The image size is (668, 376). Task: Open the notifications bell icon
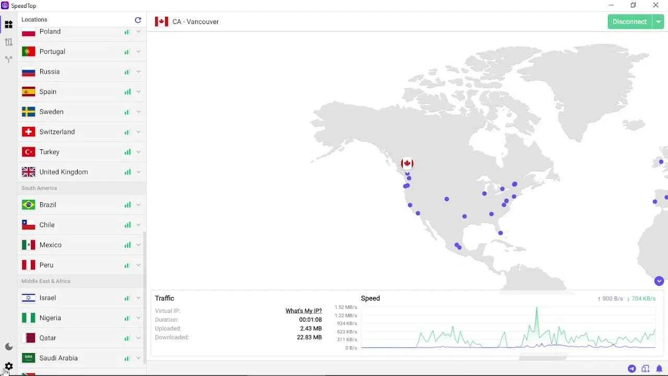tap(659, 369)
